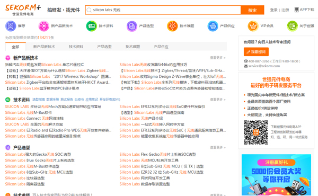Click the 注册赢好礼 promotional banner
Screen dimensions: 318x196
[x=276, y=175]
